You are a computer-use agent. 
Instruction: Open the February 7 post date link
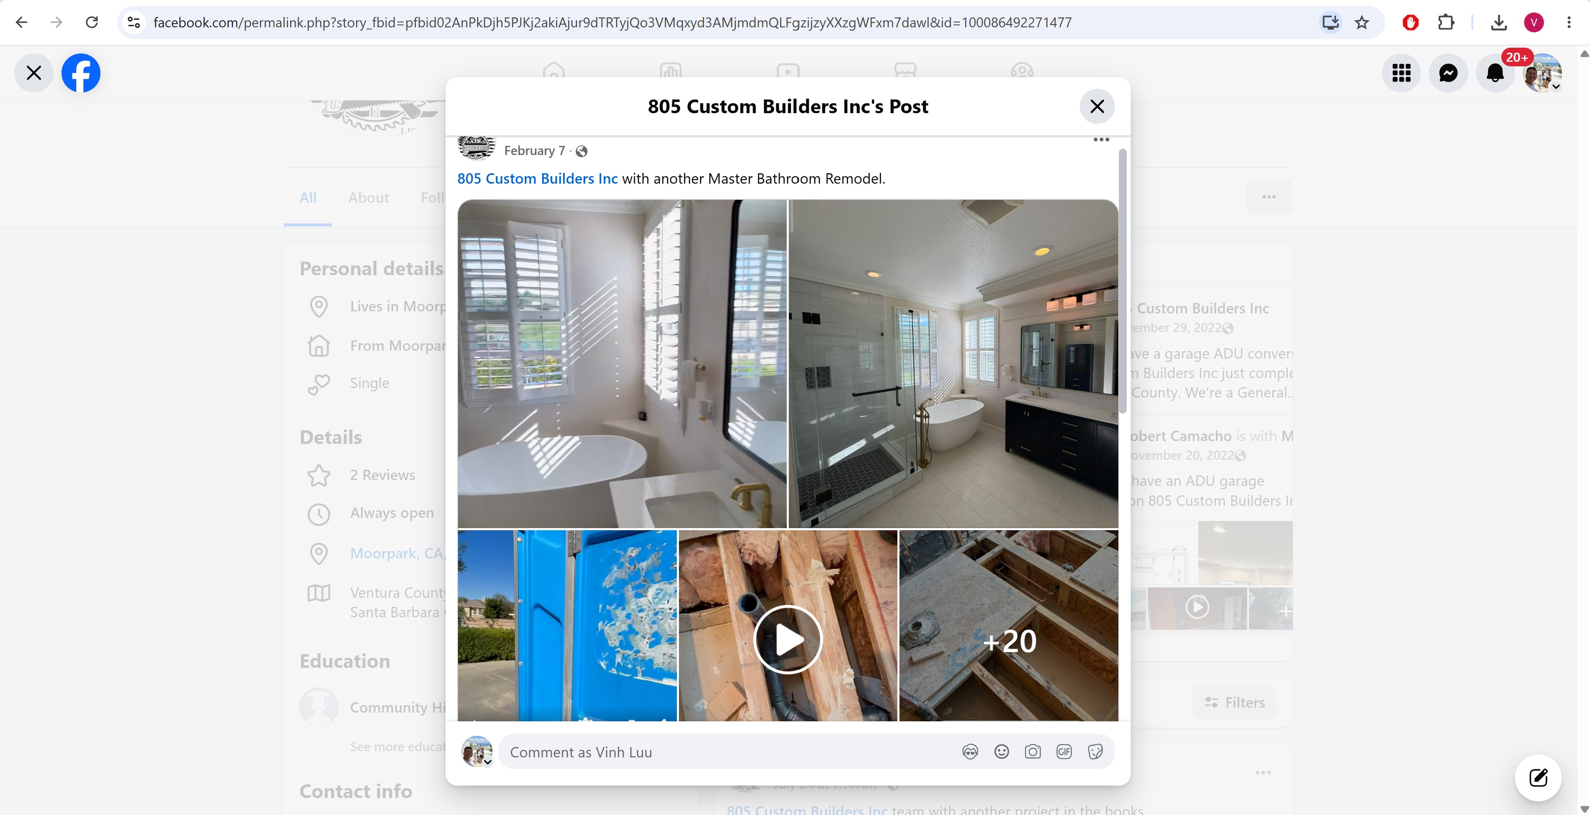[x=535, y=151]
